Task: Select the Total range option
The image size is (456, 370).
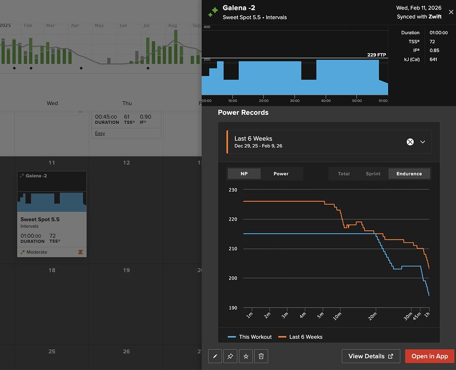Action: (x=343, y=174)
